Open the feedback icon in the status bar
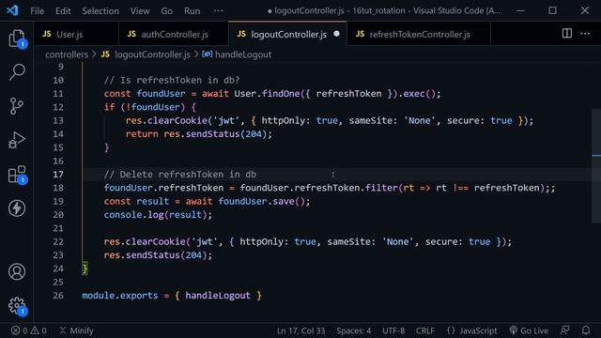Screen dimensions: 601x338 565,330
